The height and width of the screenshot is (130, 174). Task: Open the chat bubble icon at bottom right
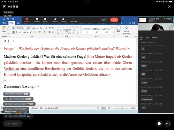point(159,124)
